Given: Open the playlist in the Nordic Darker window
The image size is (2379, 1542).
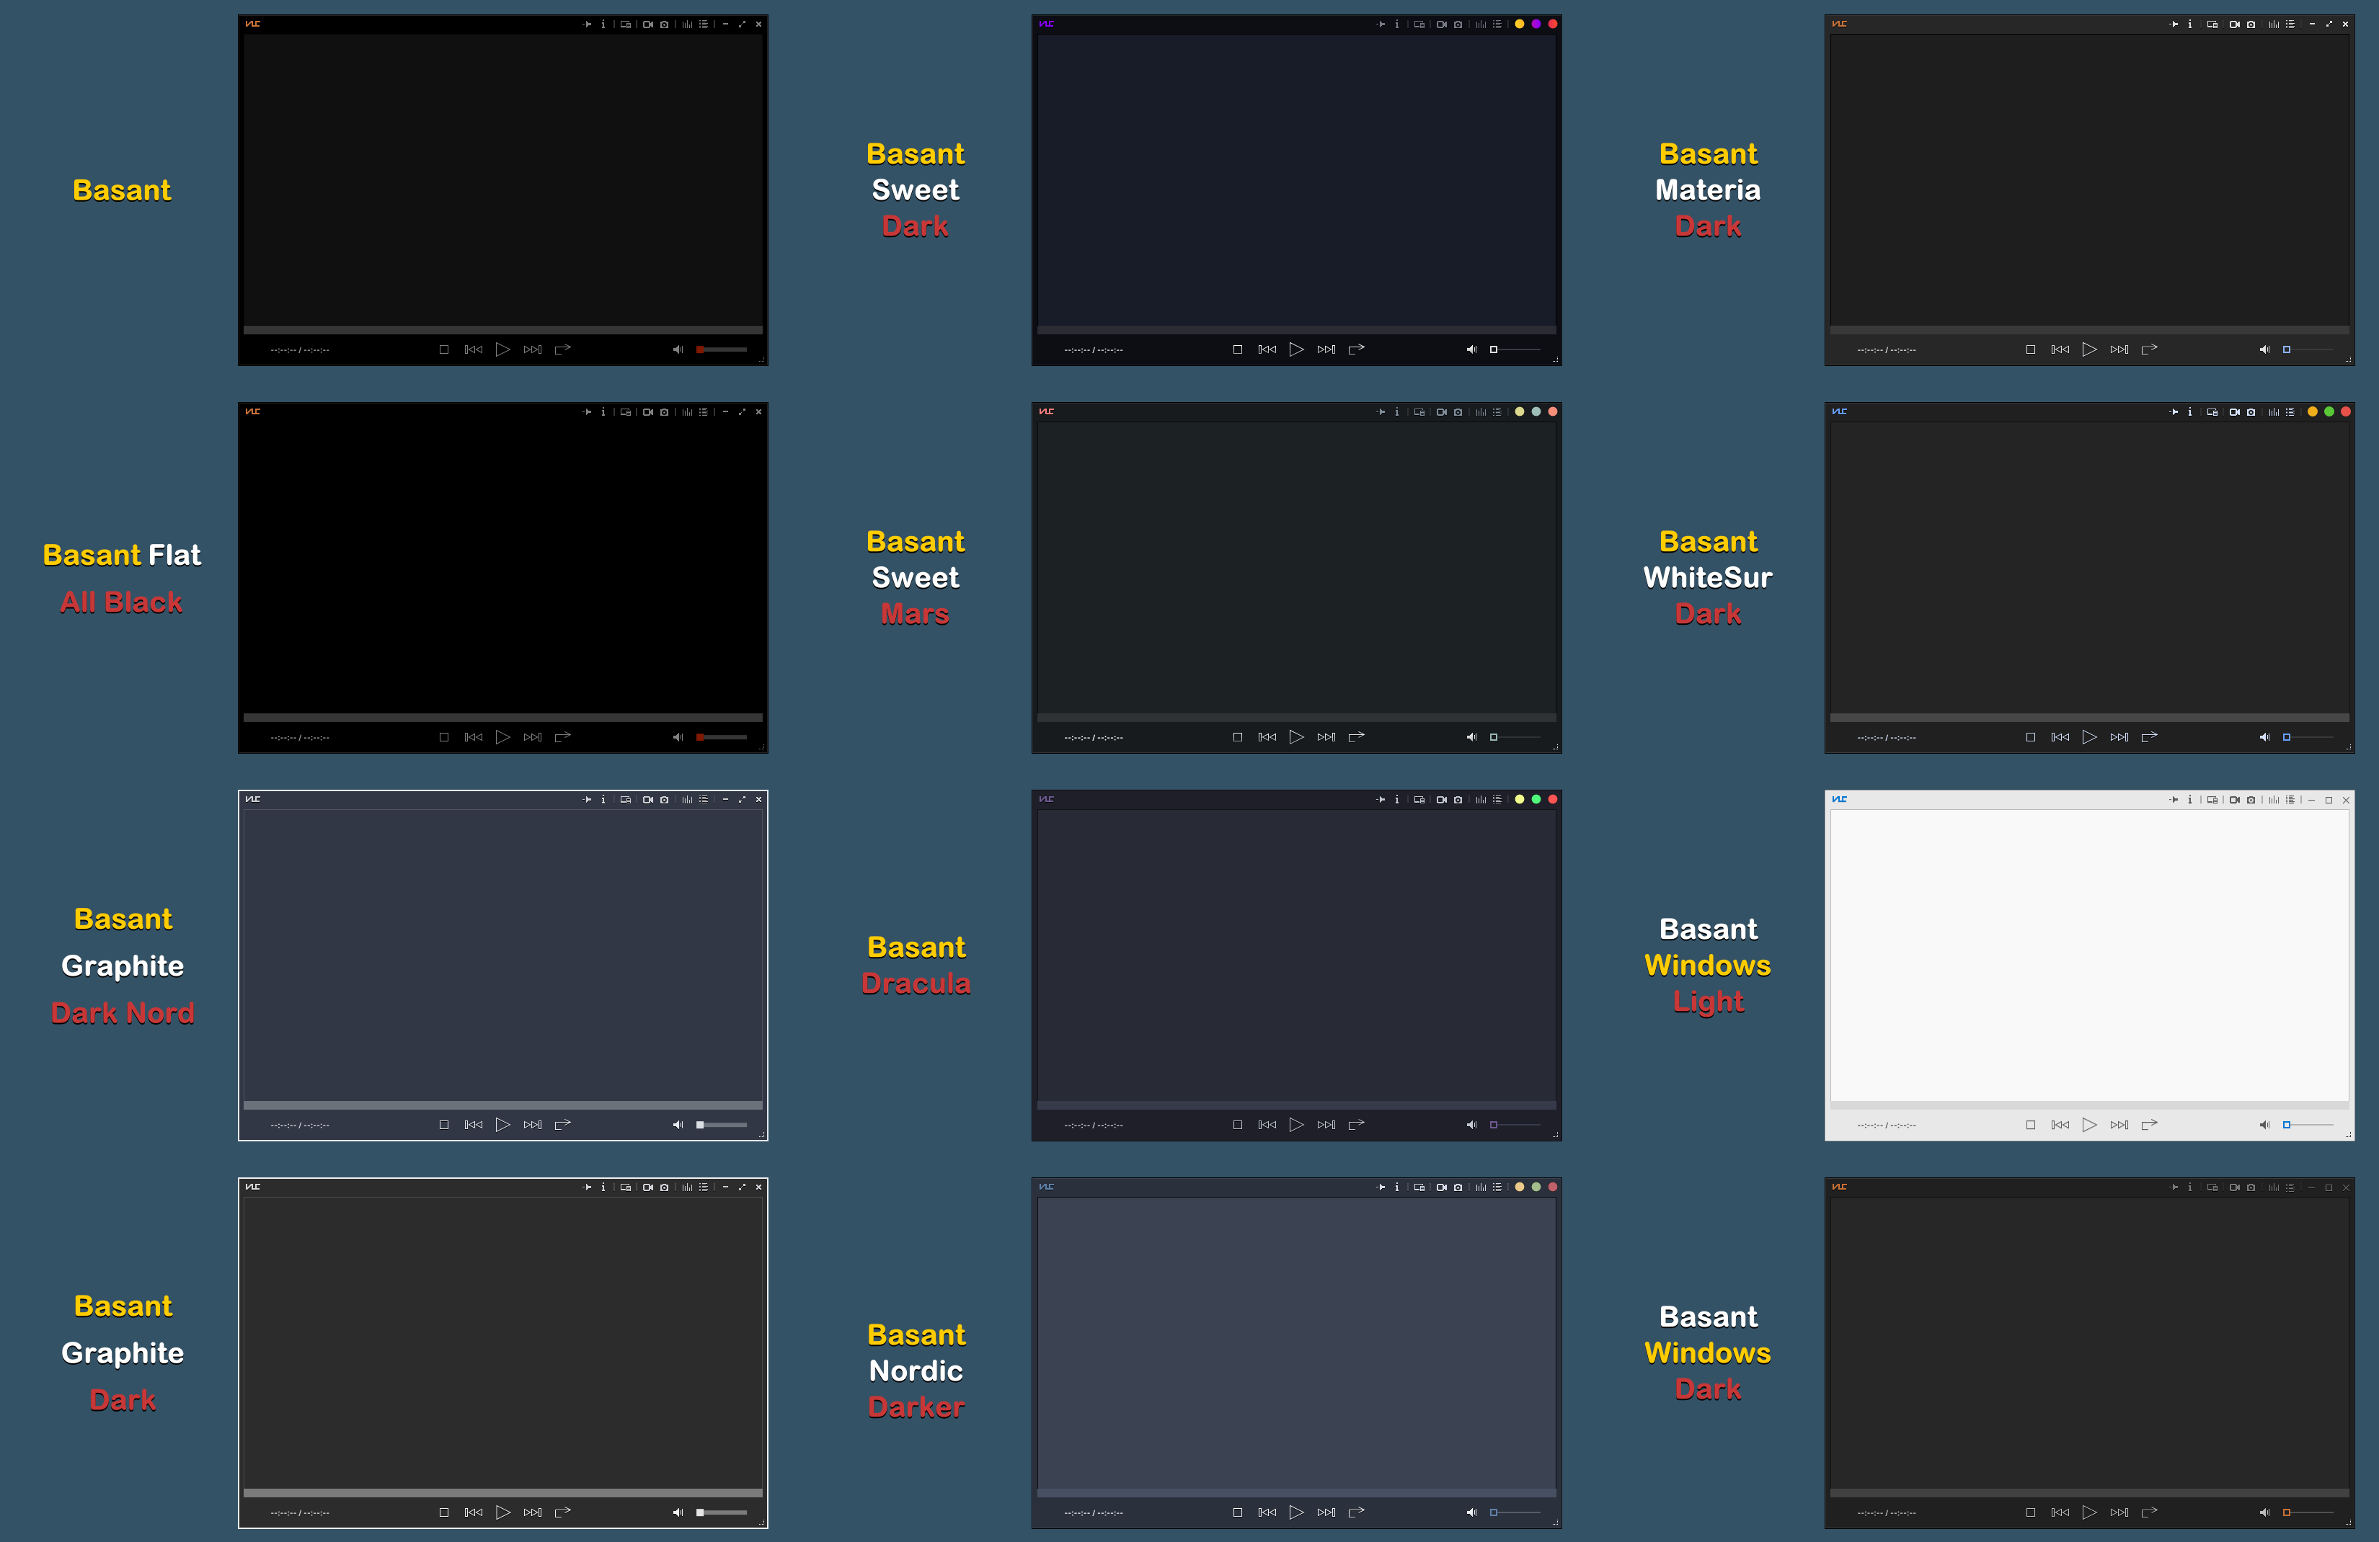Looking at the screenshot, I should click(x=1497, y=1186).
